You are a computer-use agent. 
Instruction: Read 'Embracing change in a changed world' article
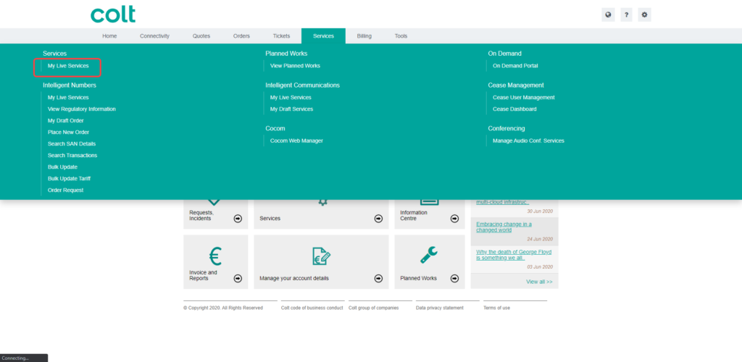click(504, 227)
